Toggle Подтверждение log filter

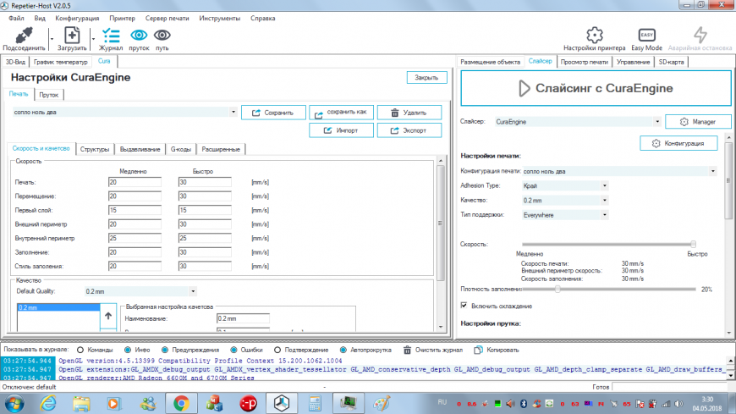coord(277,351)
